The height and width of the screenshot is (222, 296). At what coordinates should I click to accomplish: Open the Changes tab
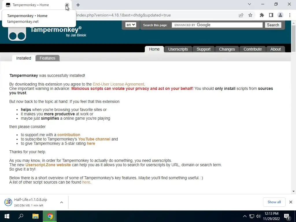coord(227,49)
